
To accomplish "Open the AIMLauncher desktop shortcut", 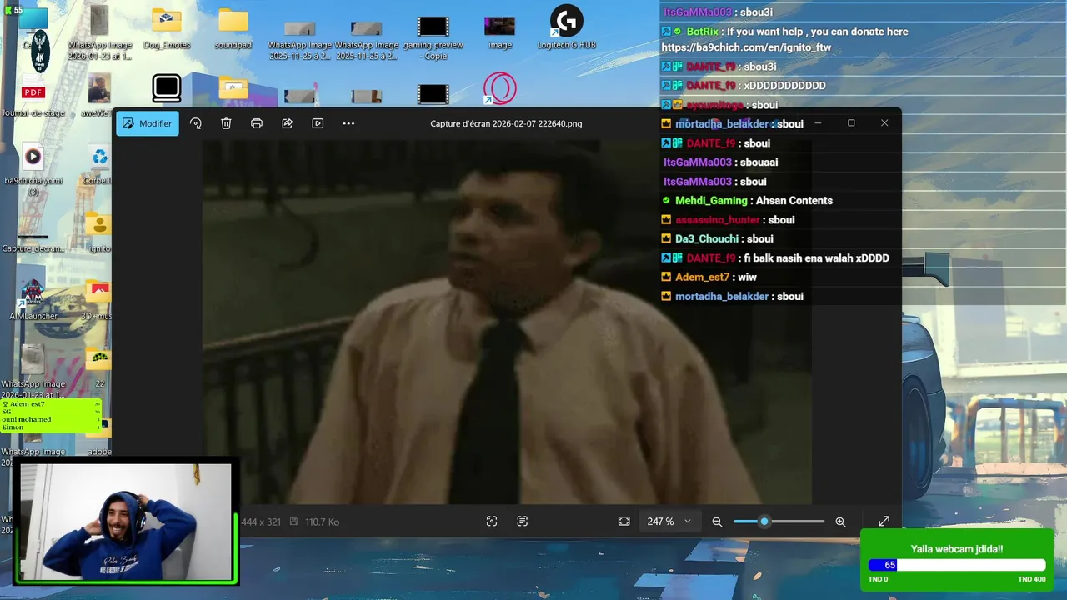I will [33, 299].
